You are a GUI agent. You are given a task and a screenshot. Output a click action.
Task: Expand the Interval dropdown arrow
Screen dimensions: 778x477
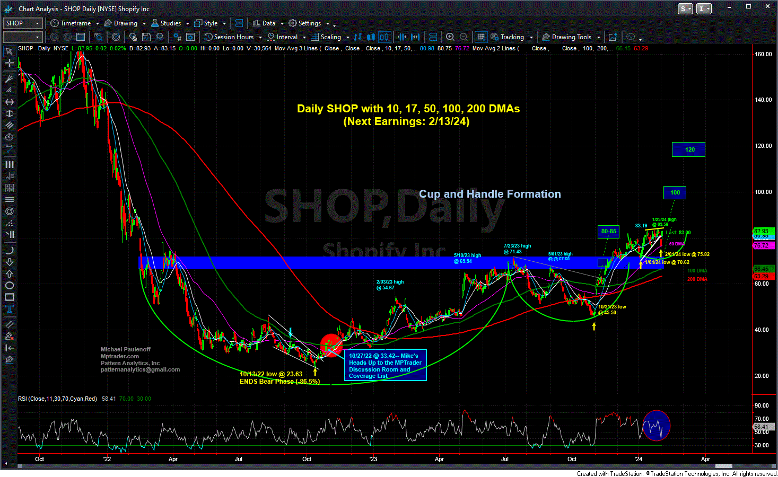click(304, 38)
